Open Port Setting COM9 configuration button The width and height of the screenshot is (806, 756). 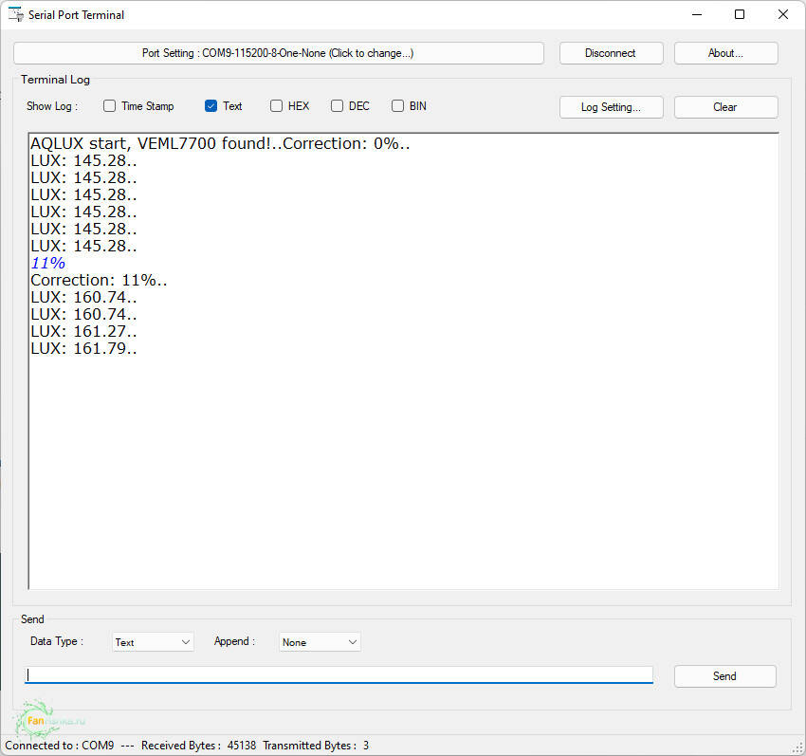point(278,53)
